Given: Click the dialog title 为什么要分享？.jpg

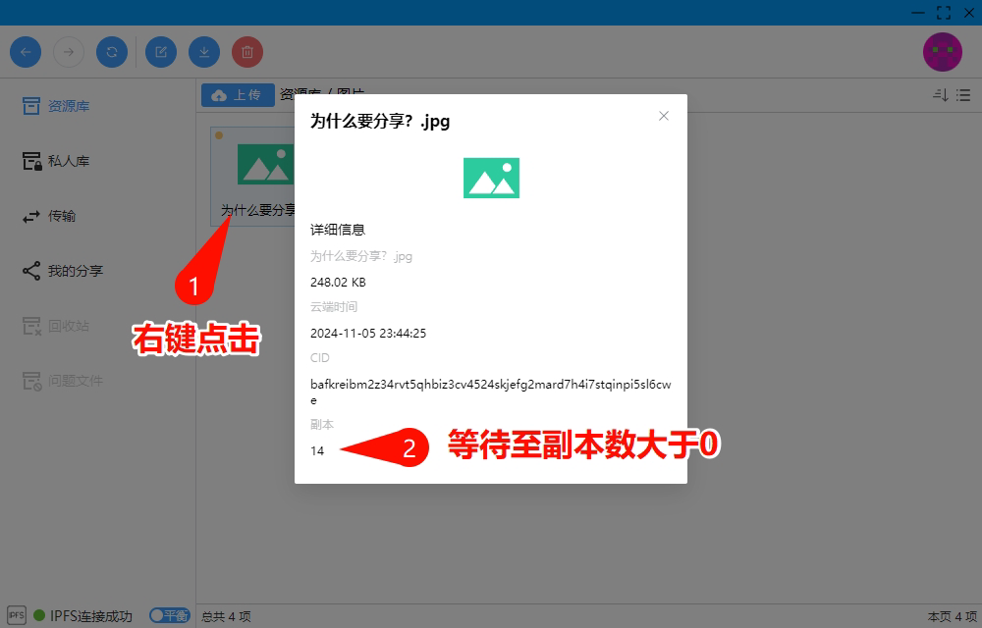Looking at the screenshot, I should click(380, 122).
